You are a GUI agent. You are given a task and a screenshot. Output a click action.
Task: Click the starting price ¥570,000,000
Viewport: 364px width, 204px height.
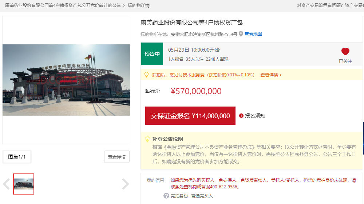tap(196, 91)
